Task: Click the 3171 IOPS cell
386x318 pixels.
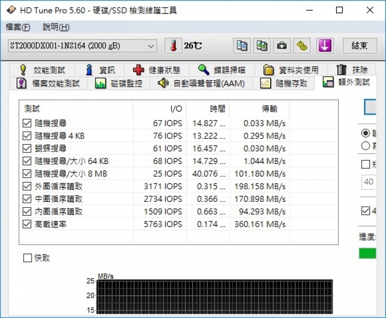Action: point(163,186)
